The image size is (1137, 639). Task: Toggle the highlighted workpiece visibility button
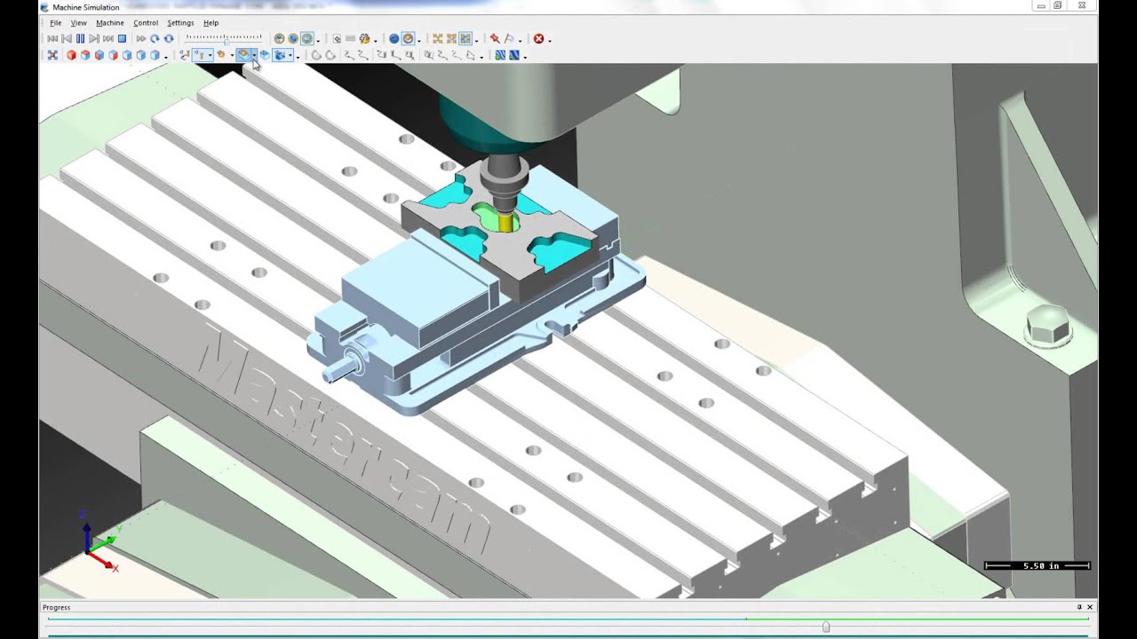(243, 55)
